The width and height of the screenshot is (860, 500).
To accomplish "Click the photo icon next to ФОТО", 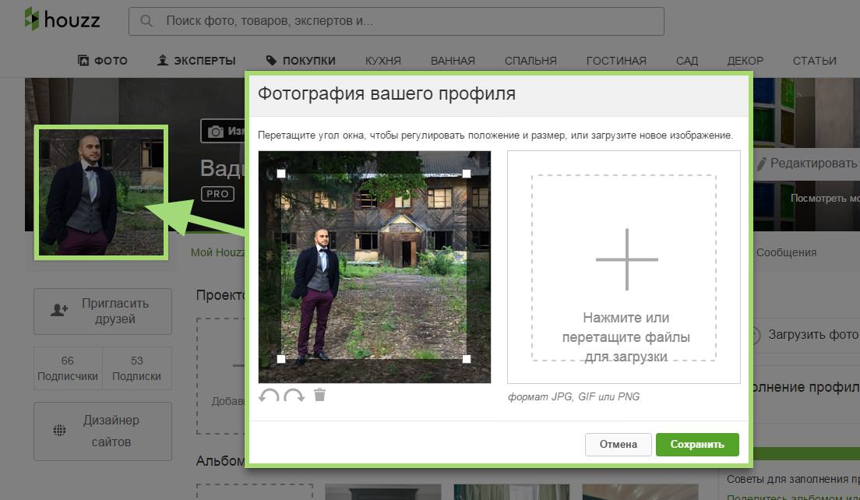I will tap(82, 60).
